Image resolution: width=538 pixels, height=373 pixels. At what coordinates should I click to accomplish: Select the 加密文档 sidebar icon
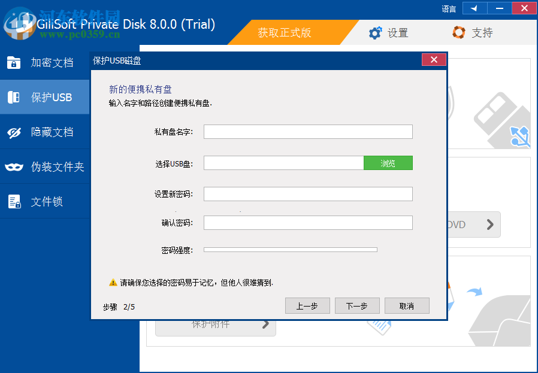15,62
